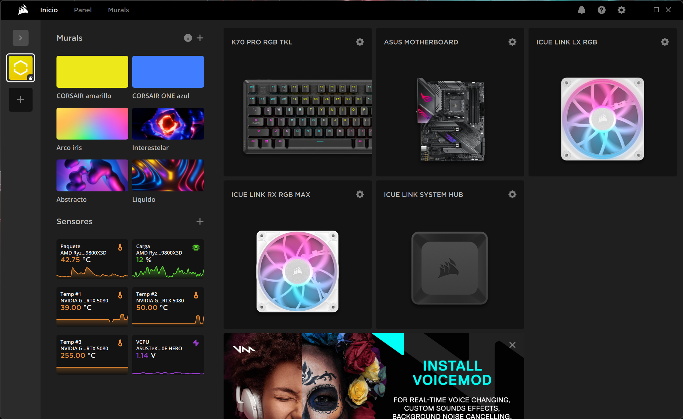The width and height of the screenshot is (683, 419).
Task: Open the VCPU voltage sensor tile
Action: (x=168, y=355)
